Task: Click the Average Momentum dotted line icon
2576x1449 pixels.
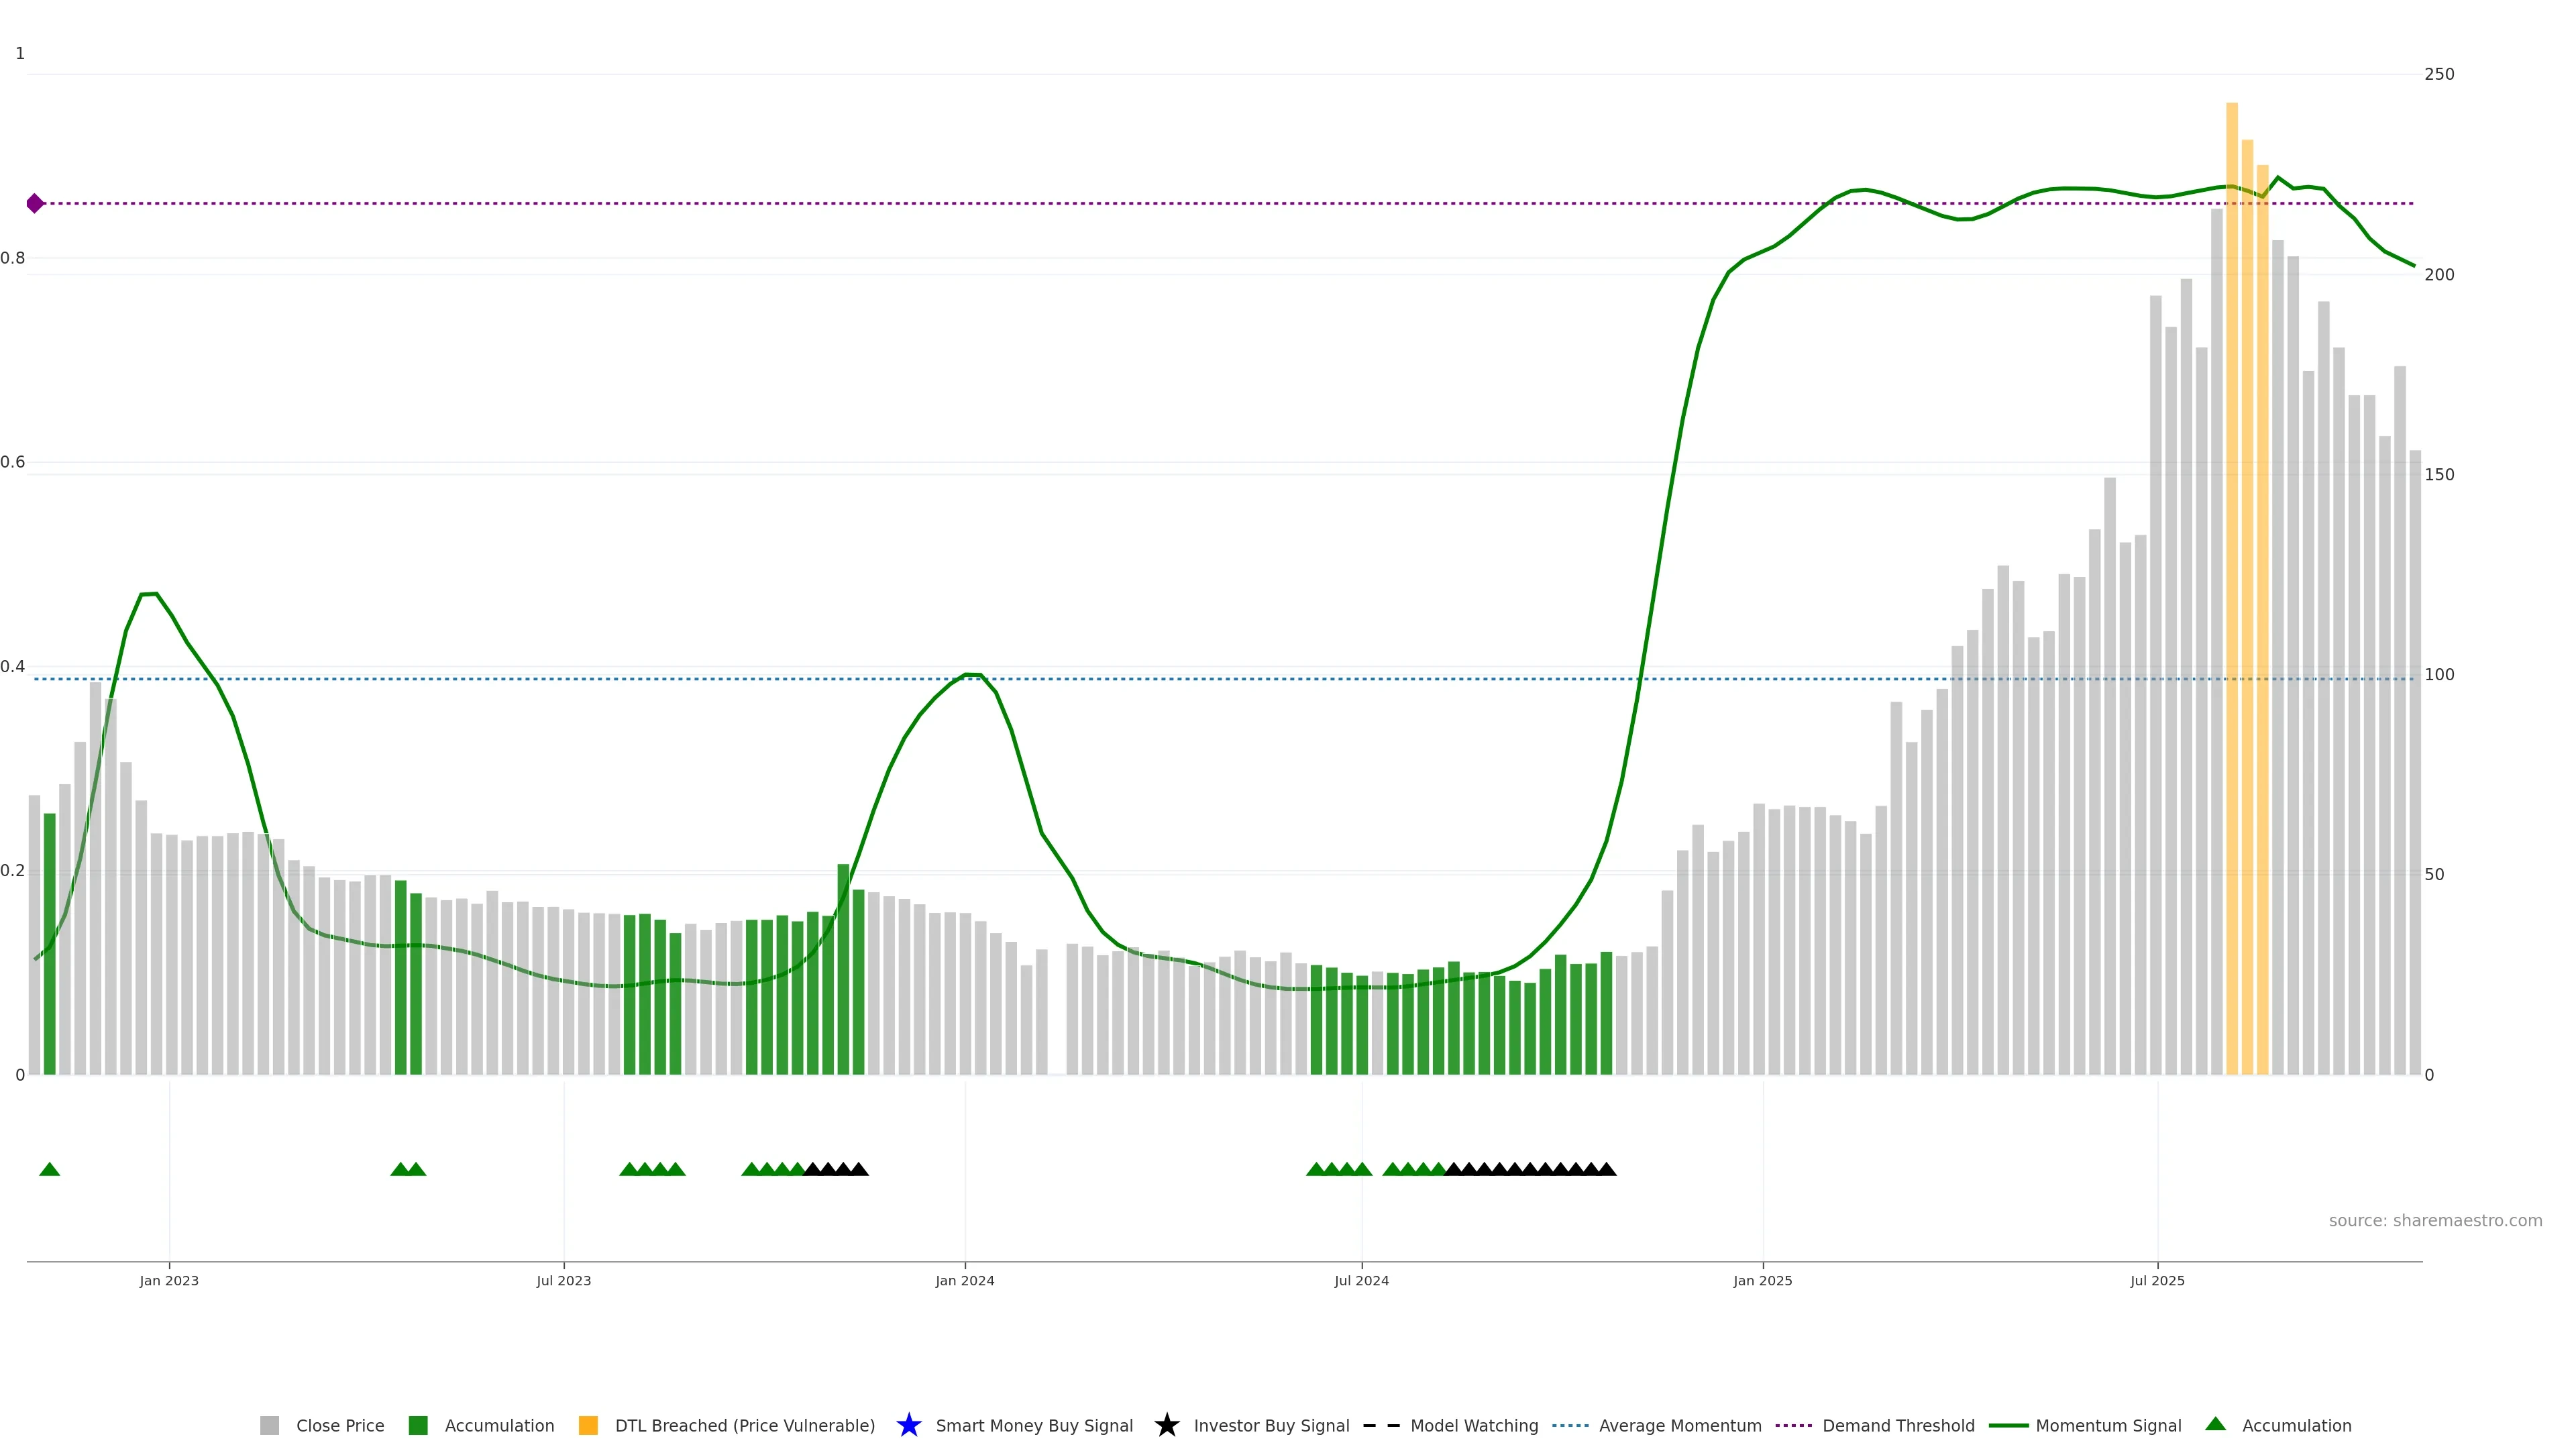Action: click(x=1570, y=1425)
